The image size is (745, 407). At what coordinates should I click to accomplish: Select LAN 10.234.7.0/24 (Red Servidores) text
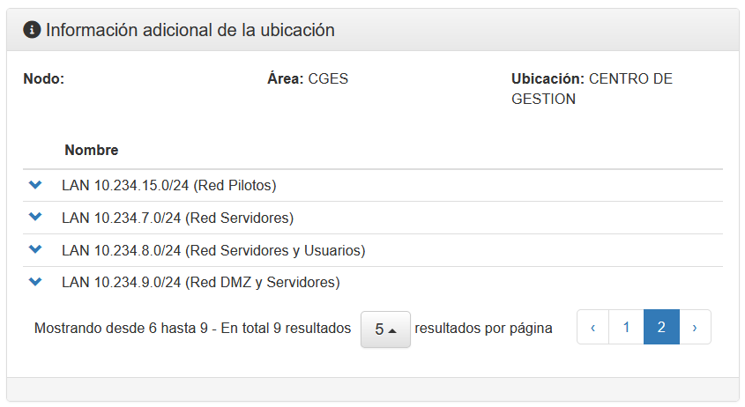click(178, 218)
